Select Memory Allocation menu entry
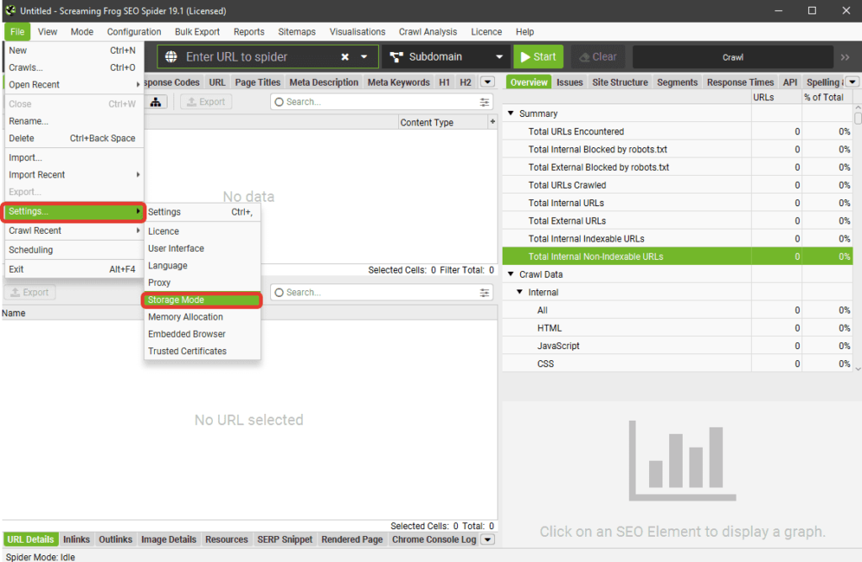 202,317
